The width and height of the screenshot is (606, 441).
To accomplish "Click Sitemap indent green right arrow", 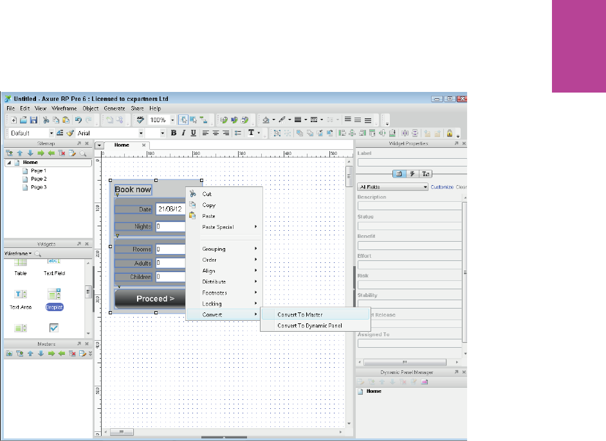I will 41,153.
